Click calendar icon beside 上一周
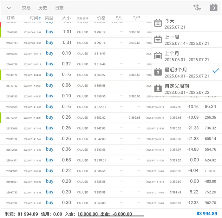The image size is (222, 218). pyautogui.click(x=158, y=39)
